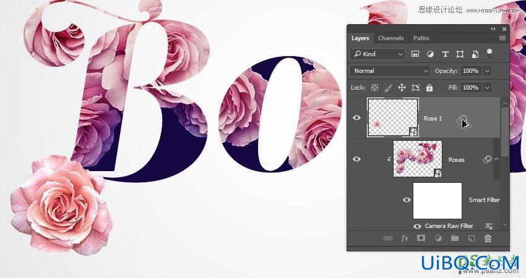Open the Fill slider dropdown arrow
Image resolution: width=526 pixels, height=278 pixels.
[x=487, y=88]
